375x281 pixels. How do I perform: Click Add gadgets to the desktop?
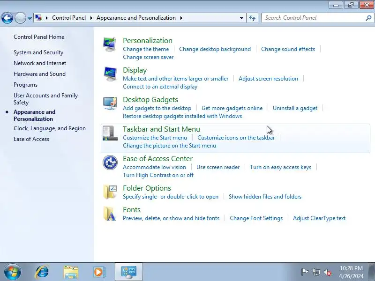(x=157, y=108)
